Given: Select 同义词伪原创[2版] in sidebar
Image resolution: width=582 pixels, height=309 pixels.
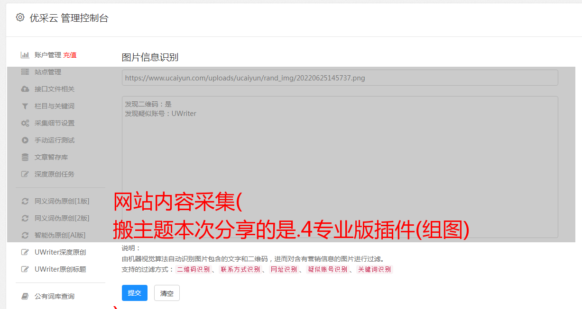Looking at the screenshot, I should pyautogui.click(x=62, y=218).
